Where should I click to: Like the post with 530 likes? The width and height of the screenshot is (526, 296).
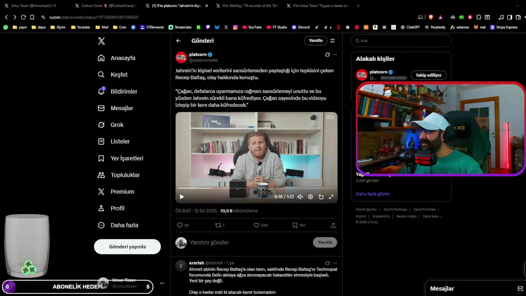(261, 225)
